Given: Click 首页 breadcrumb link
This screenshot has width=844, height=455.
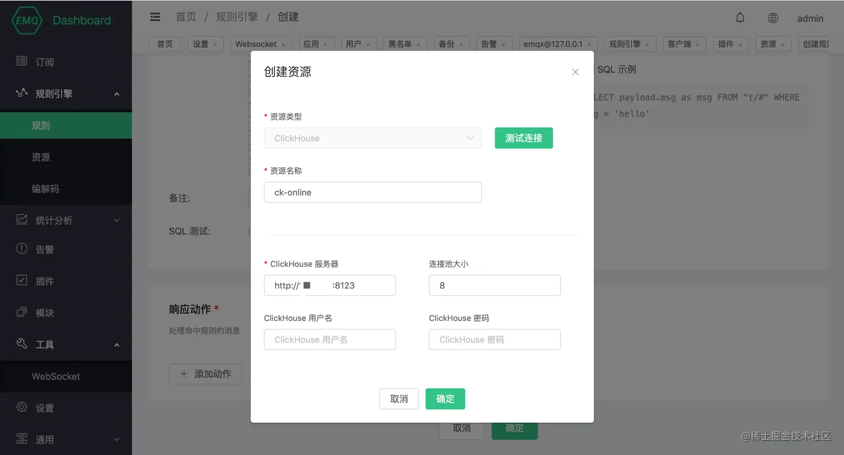Looking at the screenshot, I should pos(186,17).
